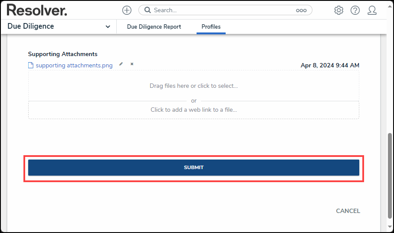Click to add a web link to a file

194,110
